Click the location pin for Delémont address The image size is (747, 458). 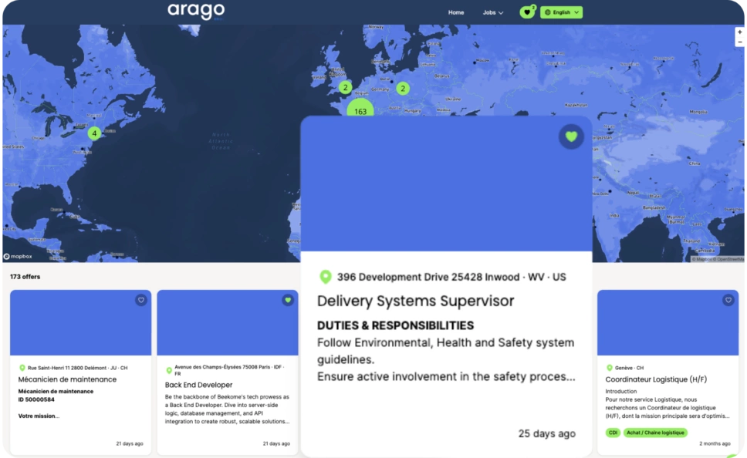(x=22, y=368)
